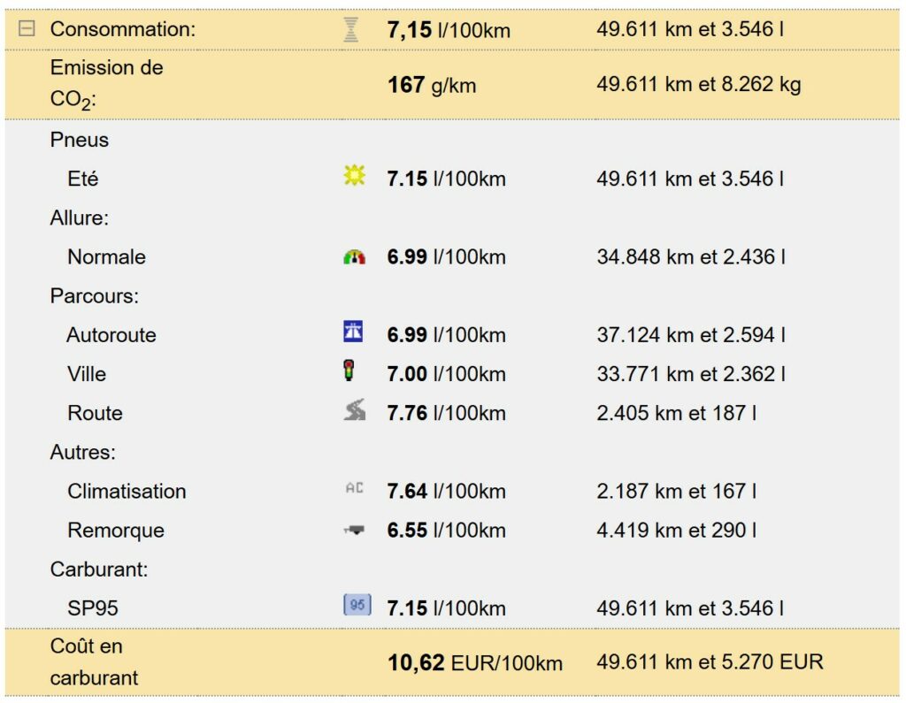Click the SP95 fuel badge icon
The width and height of the screenshot is (906, 703).
(357, 606)
